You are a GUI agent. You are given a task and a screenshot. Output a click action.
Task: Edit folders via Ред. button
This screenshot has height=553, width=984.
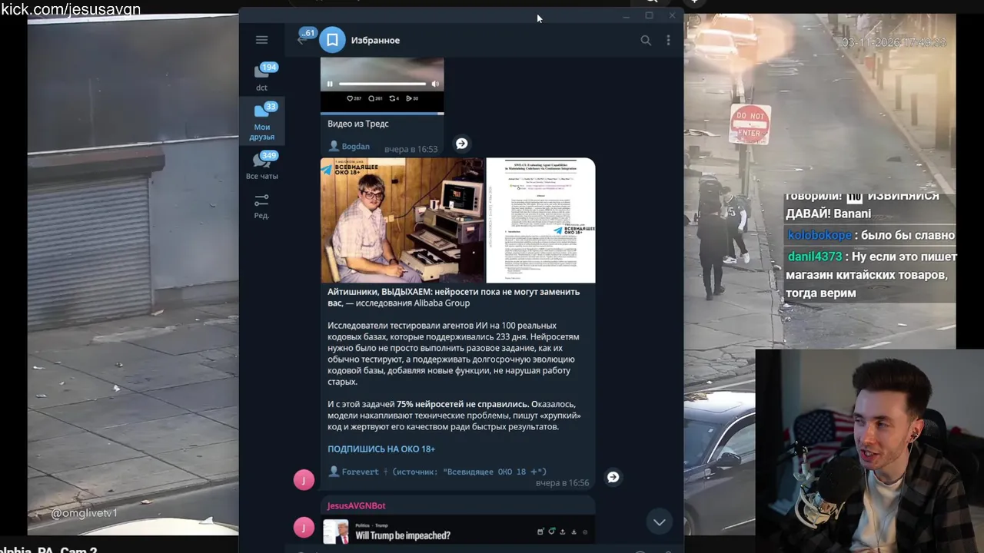261,205
